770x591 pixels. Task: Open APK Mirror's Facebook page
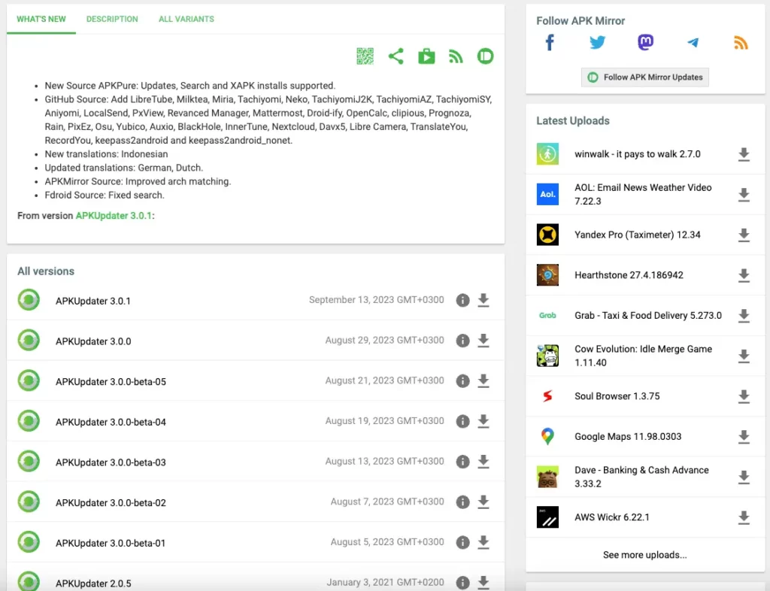tap(550, 43)
